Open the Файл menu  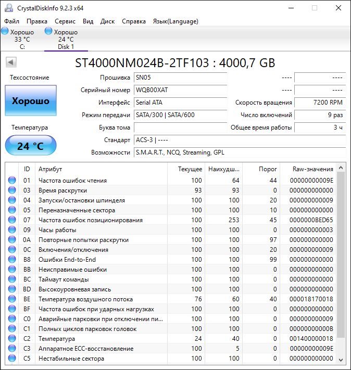pyautogui.click(x=11, y=21)
